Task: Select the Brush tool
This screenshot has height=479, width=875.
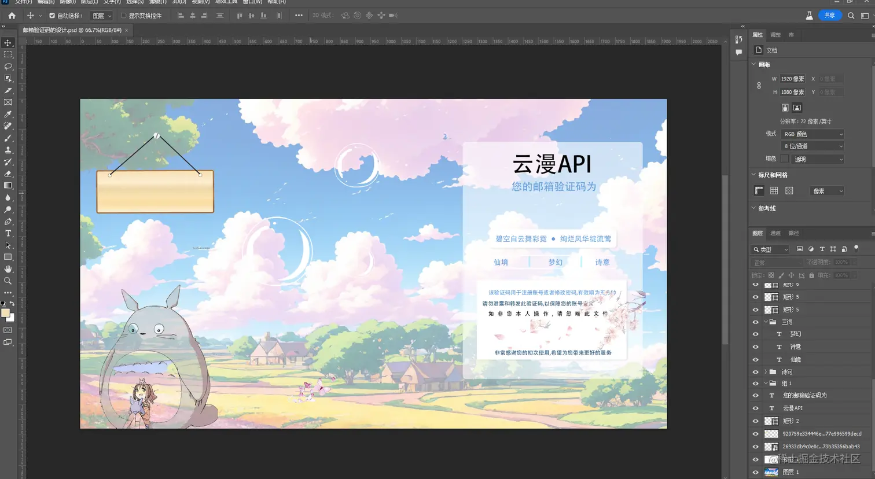Action: pos(8,138)
